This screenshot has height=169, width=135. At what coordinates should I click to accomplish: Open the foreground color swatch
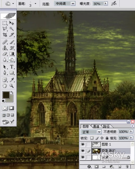(6, 95)
